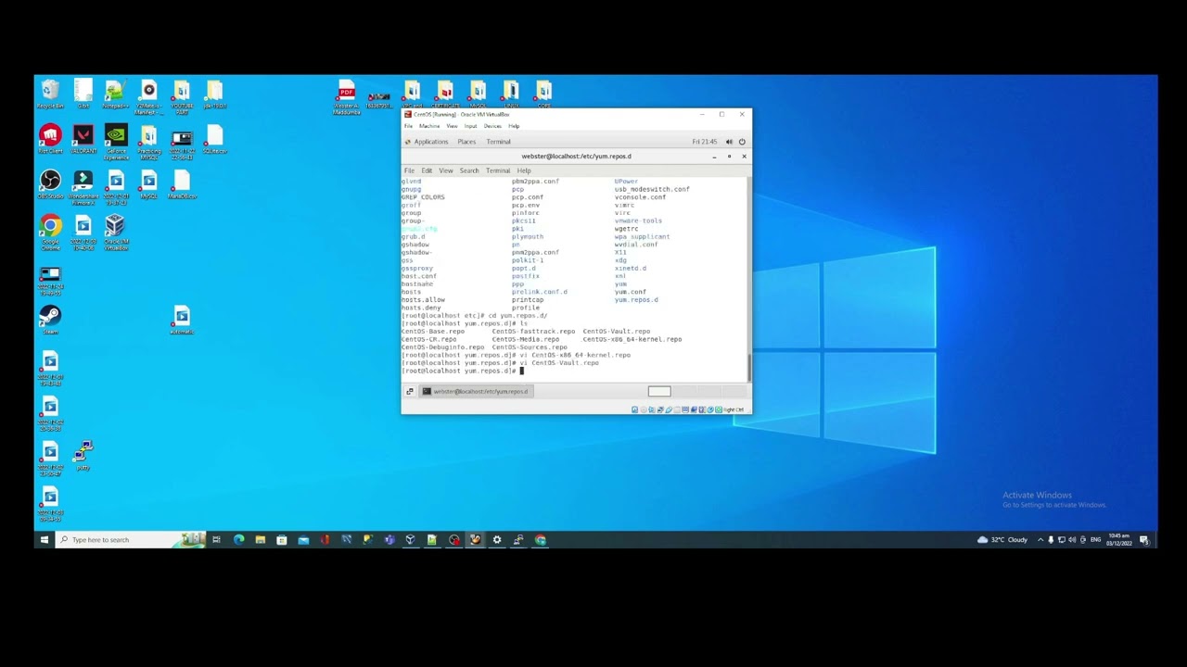Click the CentOS power icon in top panel
Viewport: 1187px width, 667px height.
(x=742, y=142)
